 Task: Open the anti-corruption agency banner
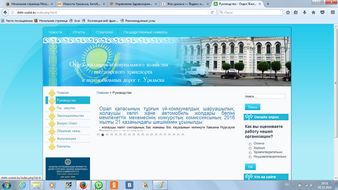click(68, 168)
